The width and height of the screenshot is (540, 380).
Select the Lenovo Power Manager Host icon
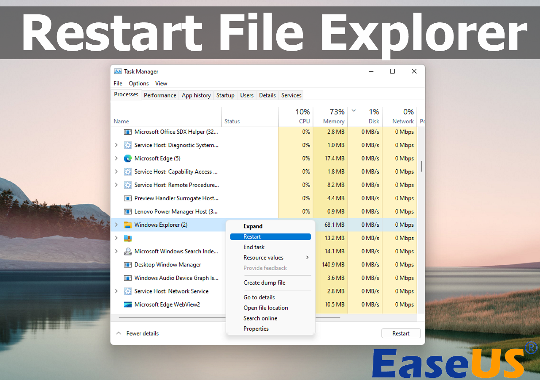click(x=128, y=212)
